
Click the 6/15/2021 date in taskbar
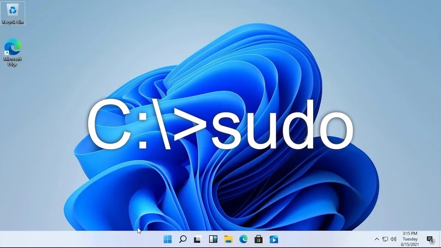(x=410, y=244)
